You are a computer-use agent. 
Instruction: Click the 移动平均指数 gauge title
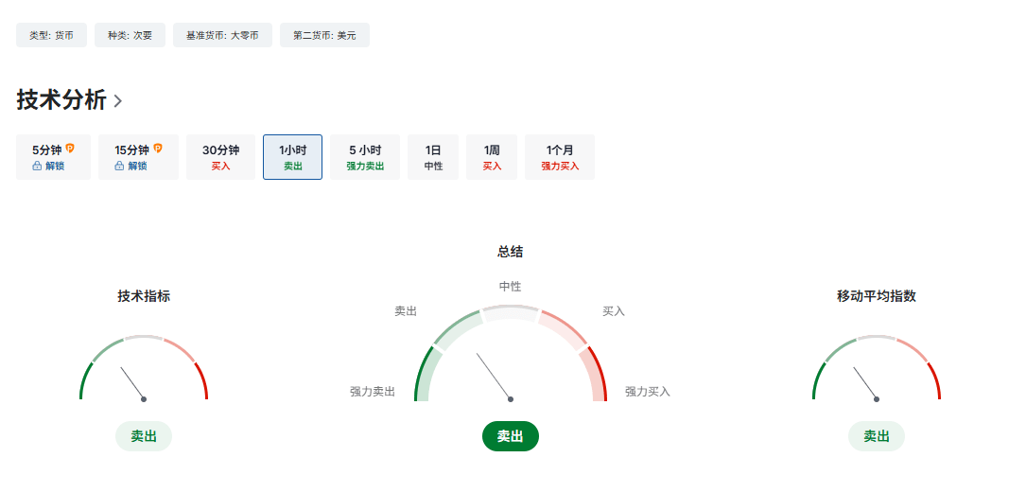(877, 296)
